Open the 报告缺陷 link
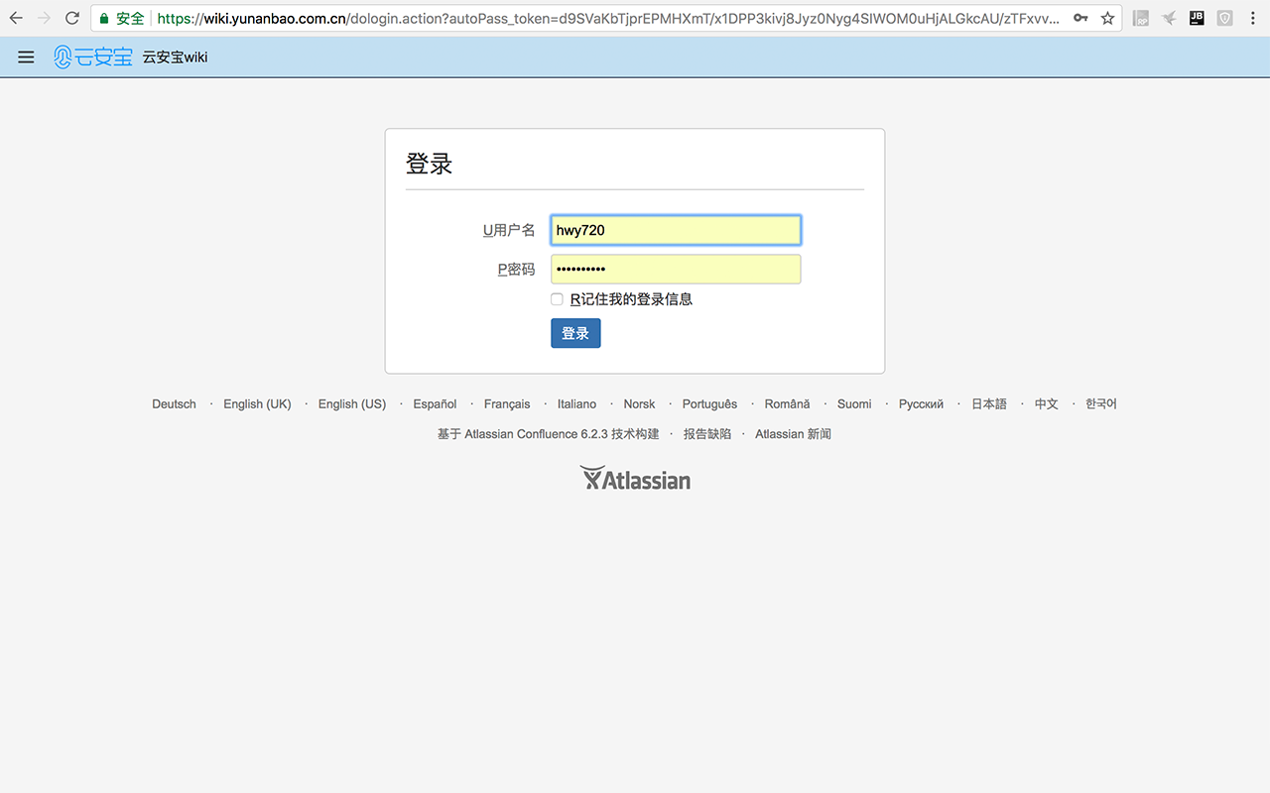This screenshot has height=793, width=1270. (x=707, y=433)
